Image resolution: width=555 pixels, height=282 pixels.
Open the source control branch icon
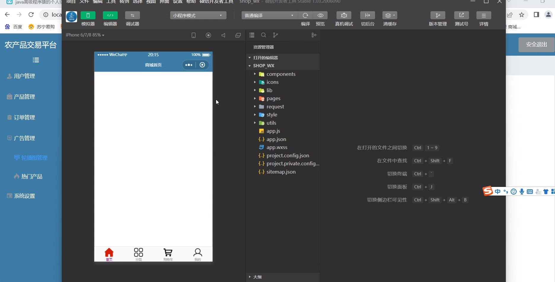275,35
